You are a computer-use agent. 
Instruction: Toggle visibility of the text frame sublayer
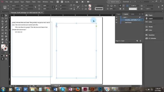coord(116,22)
